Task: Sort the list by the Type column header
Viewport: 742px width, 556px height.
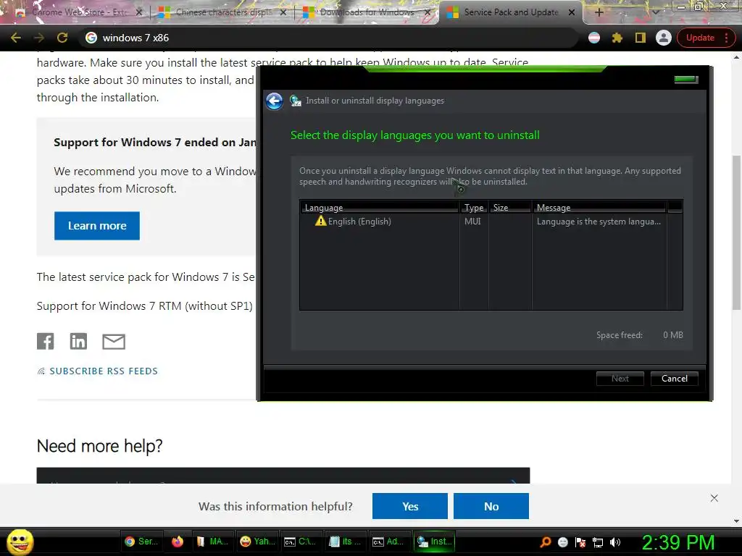Action: coord(474,207)
